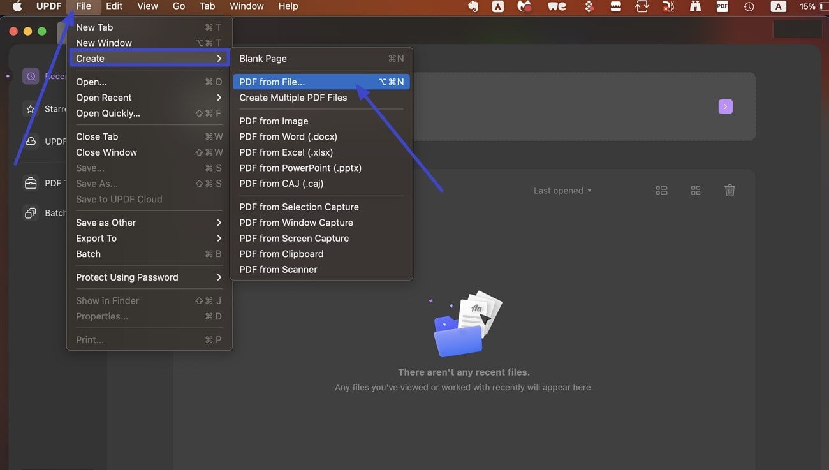Select the PDF Tools sidebar icon
Viewport: 829px width, 470px height.
coord(31,182)
